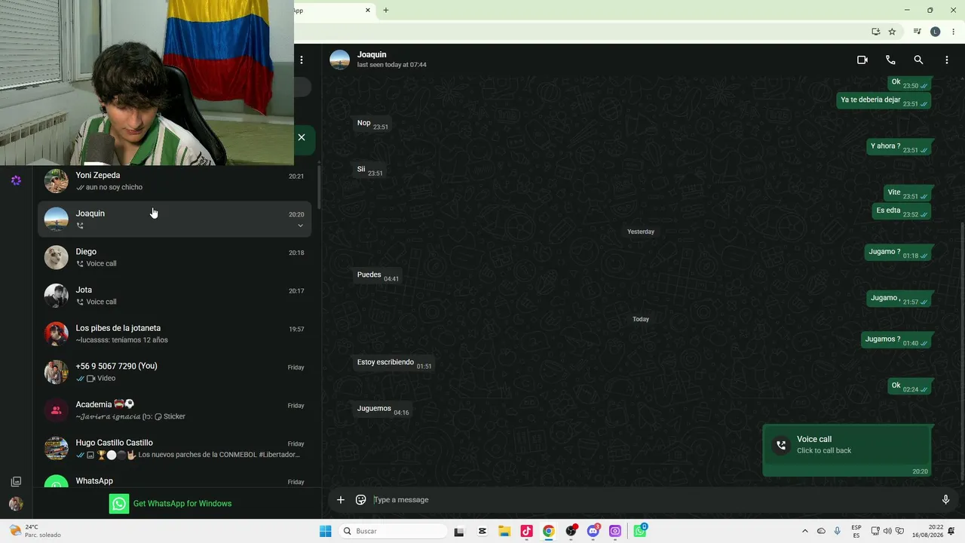
Task: Open the Yoni Zepeda chat
Action: 174,181
